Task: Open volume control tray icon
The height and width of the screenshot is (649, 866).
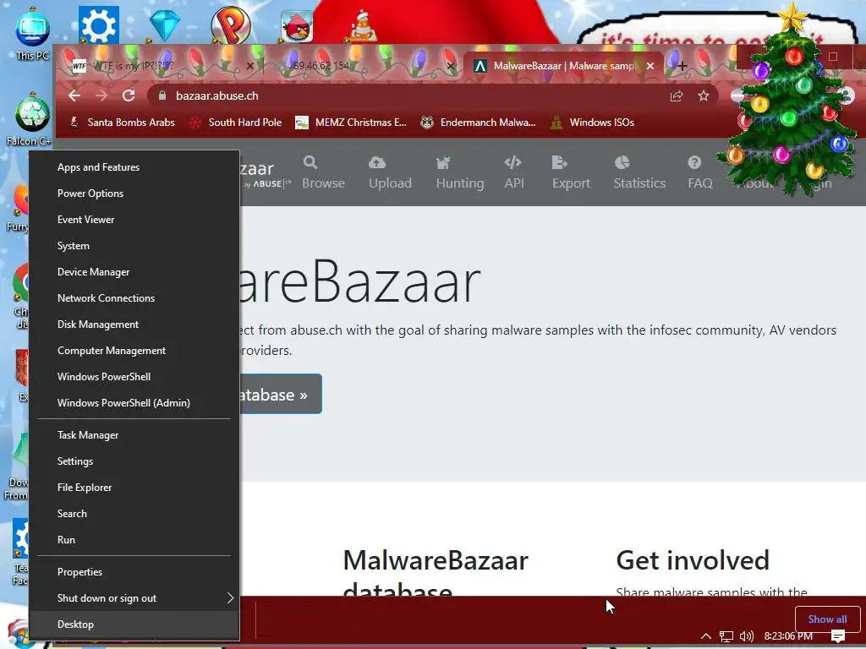Action: [746, 636]
